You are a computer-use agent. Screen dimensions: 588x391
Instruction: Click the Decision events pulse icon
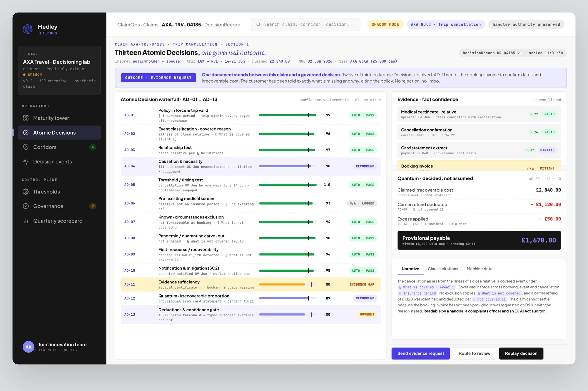26,162
